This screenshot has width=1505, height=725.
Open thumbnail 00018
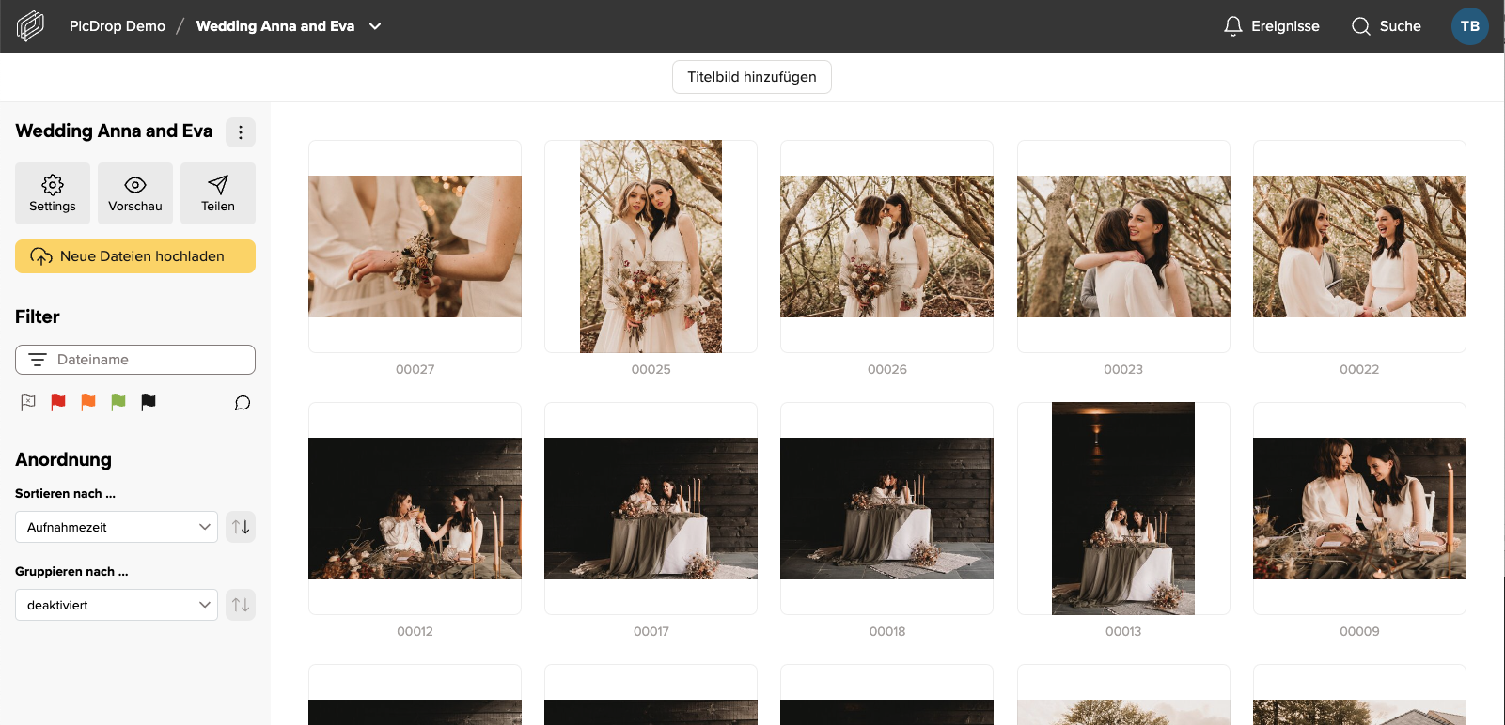point(886,508)
